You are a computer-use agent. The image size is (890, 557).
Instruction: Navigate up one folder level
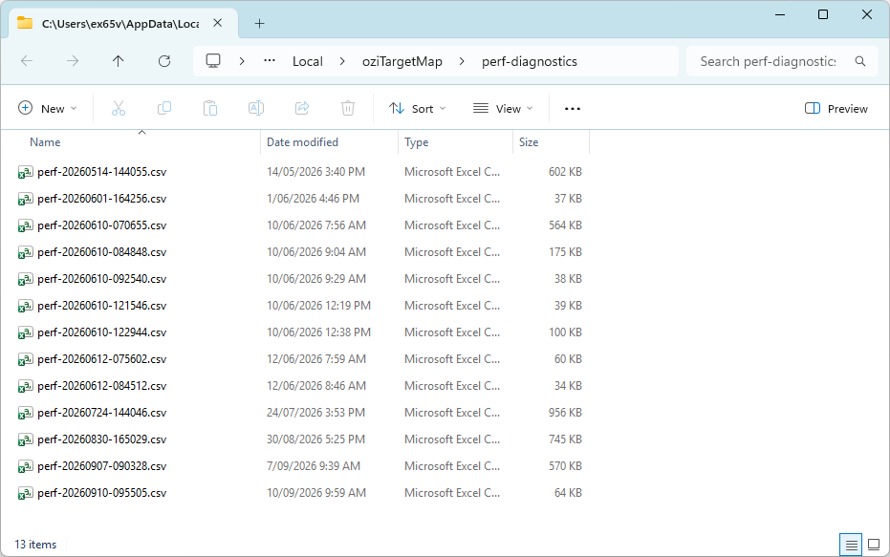[x=119, y=61]
